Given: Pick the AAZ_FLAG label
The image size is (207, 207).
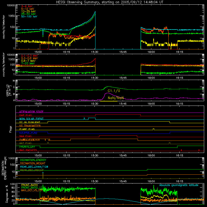Looking at the screenshot, I should point(25,143).
